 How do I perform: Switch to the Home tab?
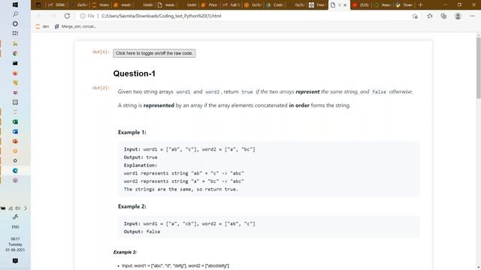pos(101,5)
